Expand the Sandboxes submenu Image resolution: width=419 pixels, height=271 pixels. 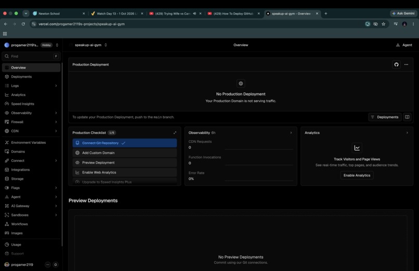56,215
